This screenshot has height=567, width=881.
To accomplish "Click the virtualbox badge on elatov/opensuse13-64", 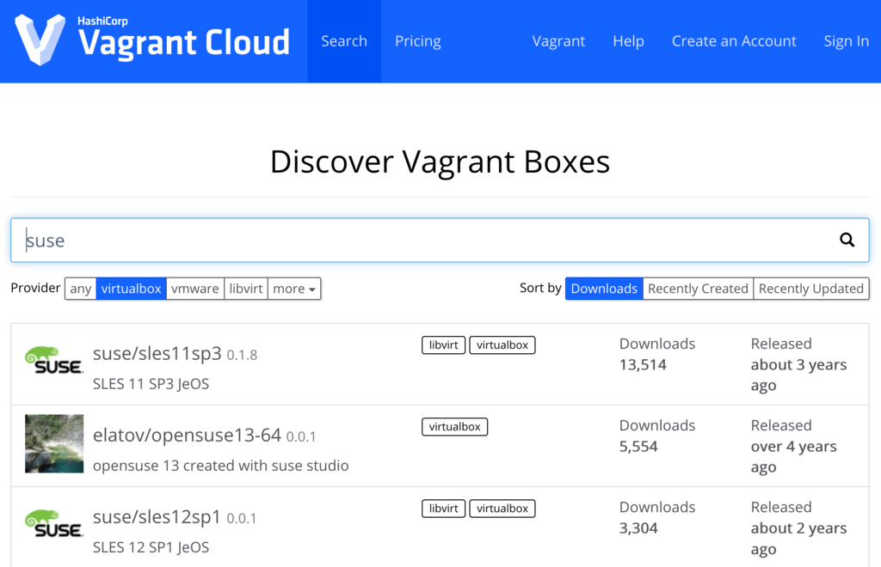I will coord(454,426).
